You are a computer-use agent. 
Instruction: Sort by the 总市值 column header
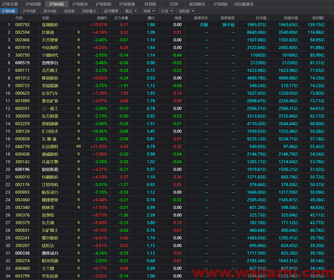261,18
